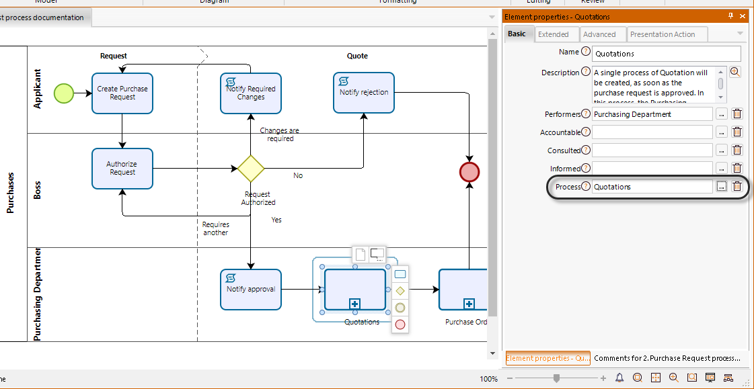This screenshot has width=754, height=389.
Task: Click the description box scrollbar thumb
Action: pyautogui.click(x=721, y=83)
